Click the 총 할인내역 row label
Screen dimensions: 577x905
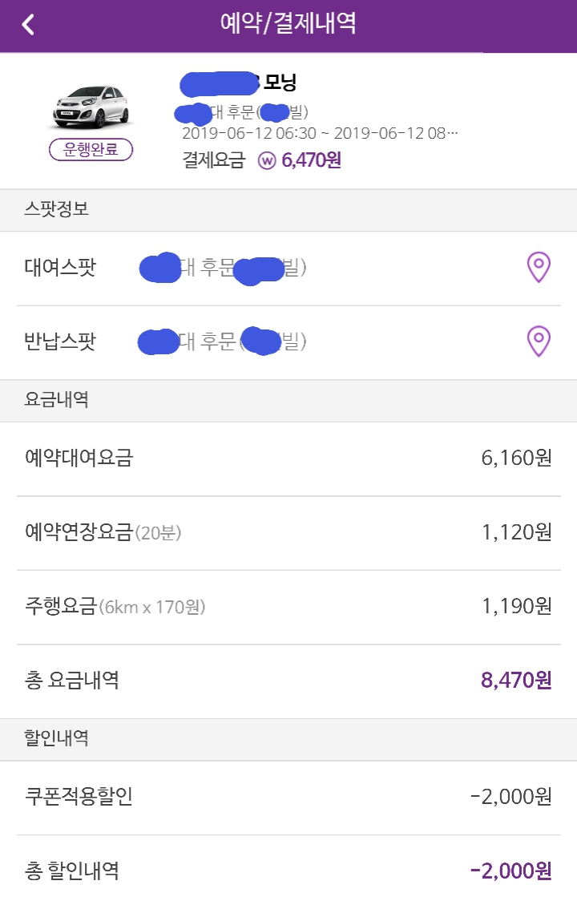click(x=72, y=871)
